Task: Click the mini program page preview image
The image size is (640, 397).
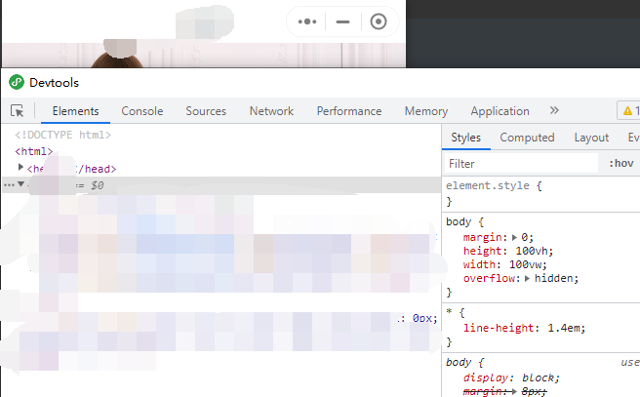Action: click(204, 55)
